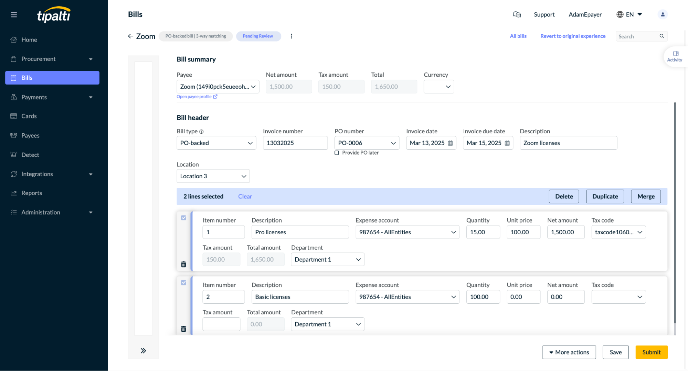Open the All bills link

tap(518, 36)
